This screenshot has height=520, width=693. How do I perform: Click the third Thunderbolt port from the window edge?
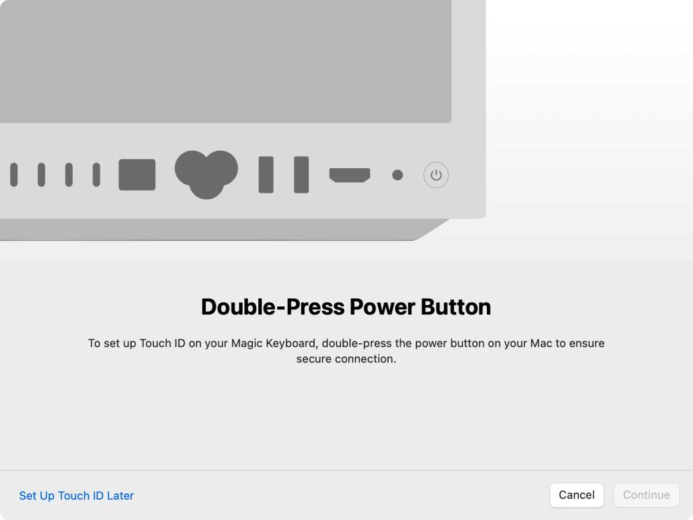[69, 174]
